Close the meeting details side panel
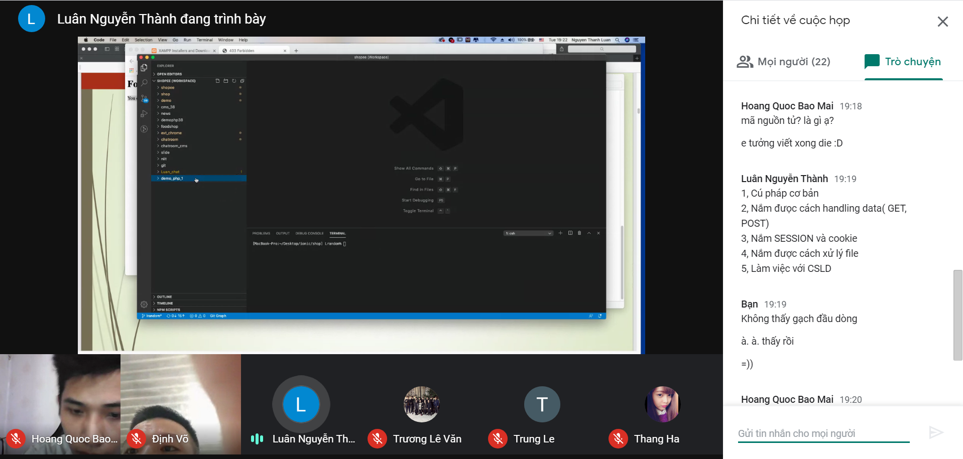 [942, 22]
